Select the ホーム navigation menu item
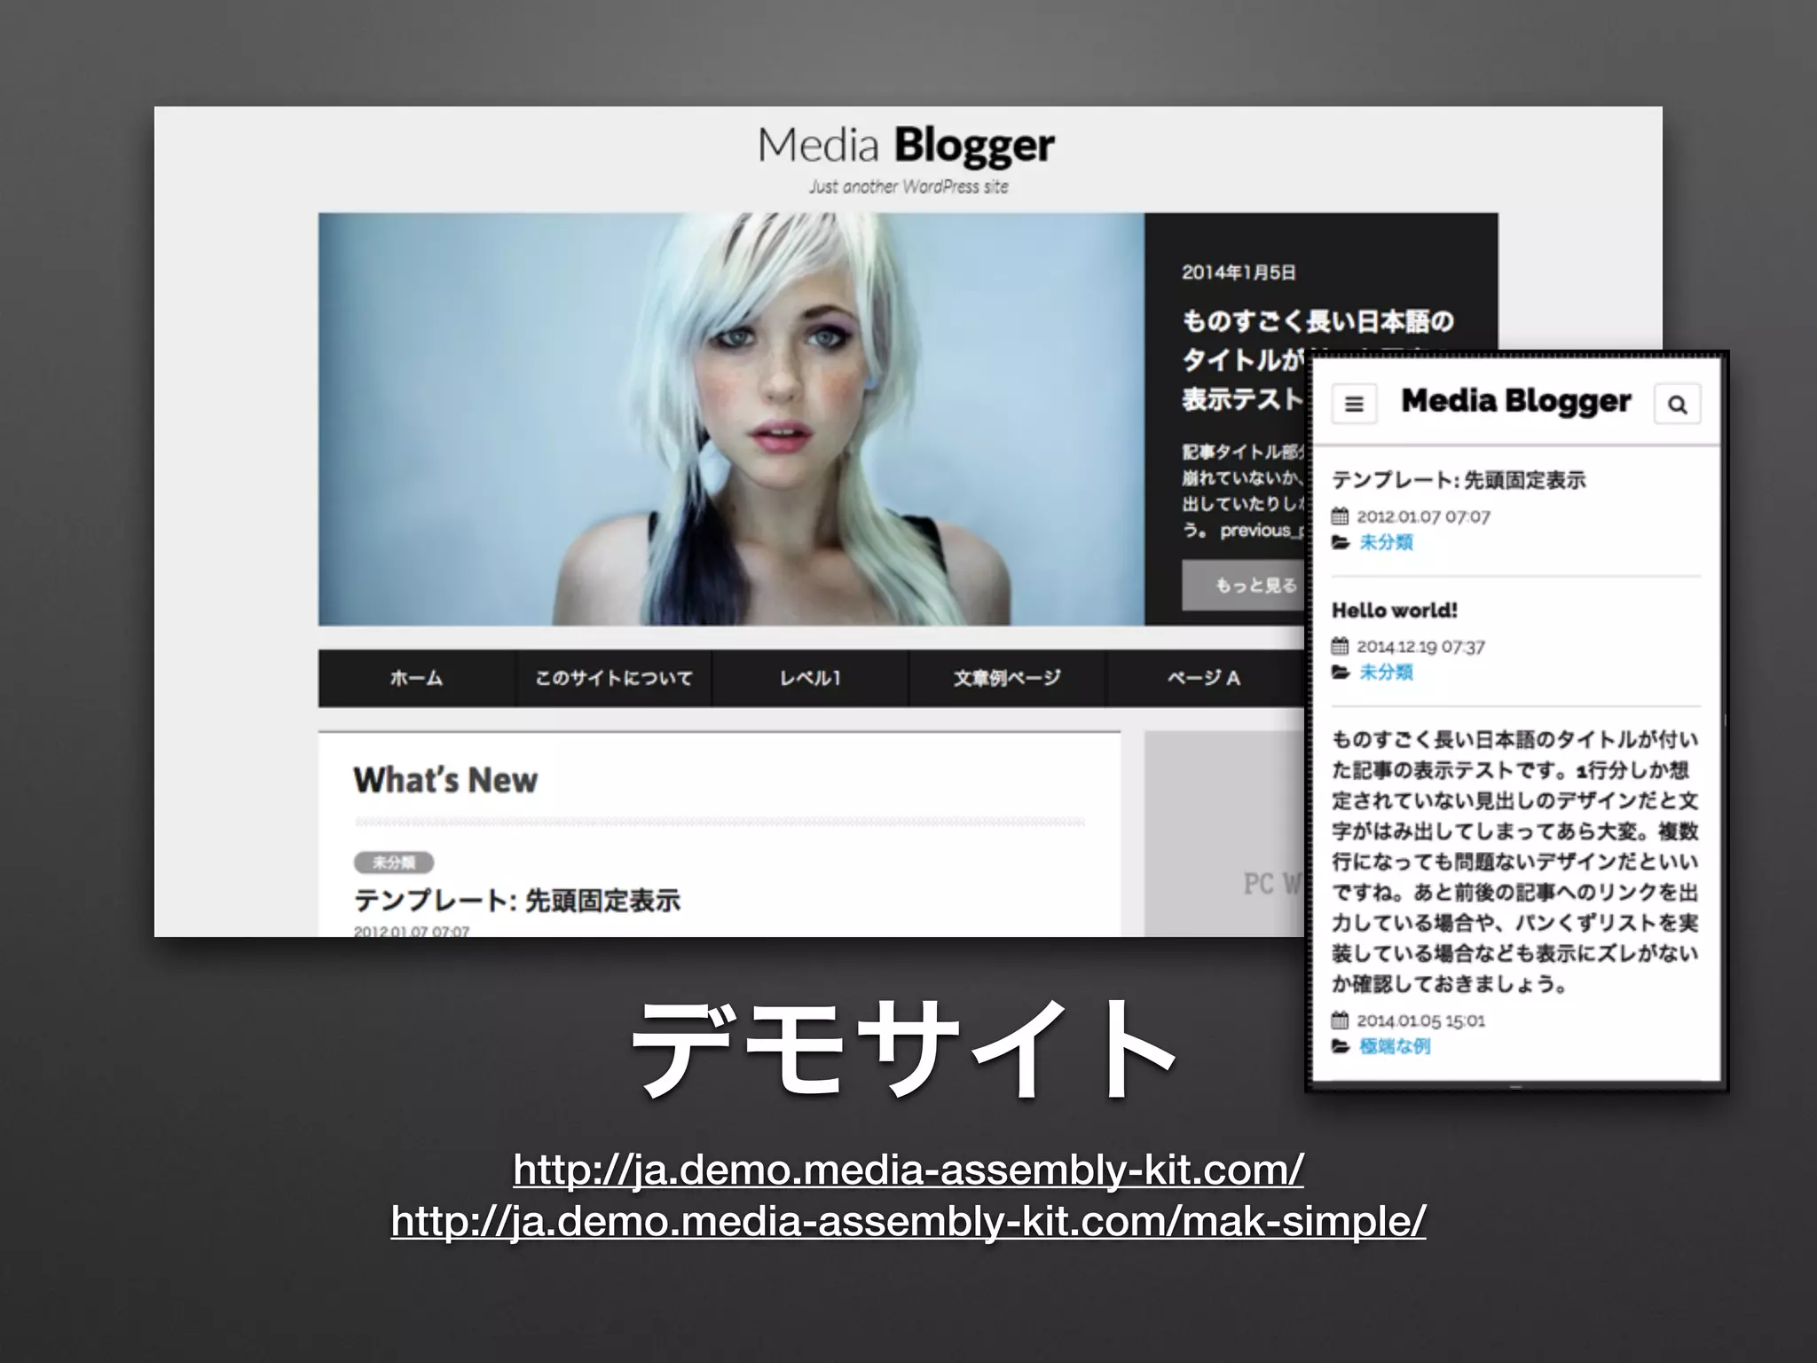Viewport: 1817px width, 1363px height. coord(416,679)
